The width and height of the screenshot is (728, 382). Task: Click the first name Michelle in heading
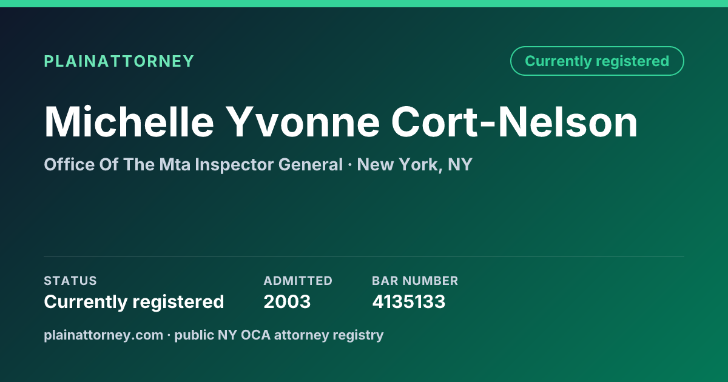tap(129, 122)
